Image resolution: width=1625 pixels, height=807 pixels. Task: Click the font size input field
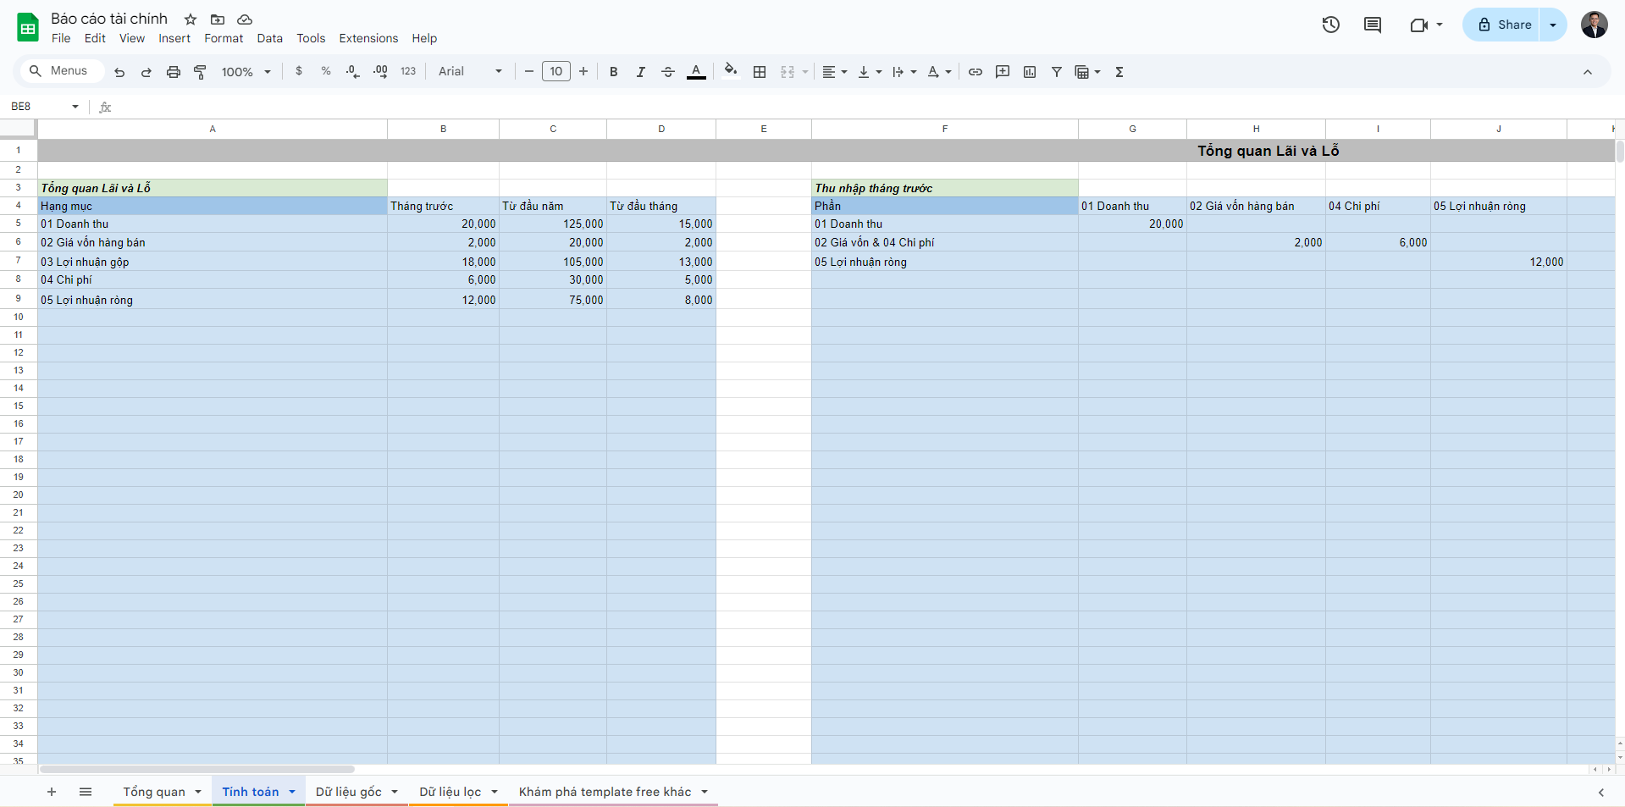pos(556,72)
